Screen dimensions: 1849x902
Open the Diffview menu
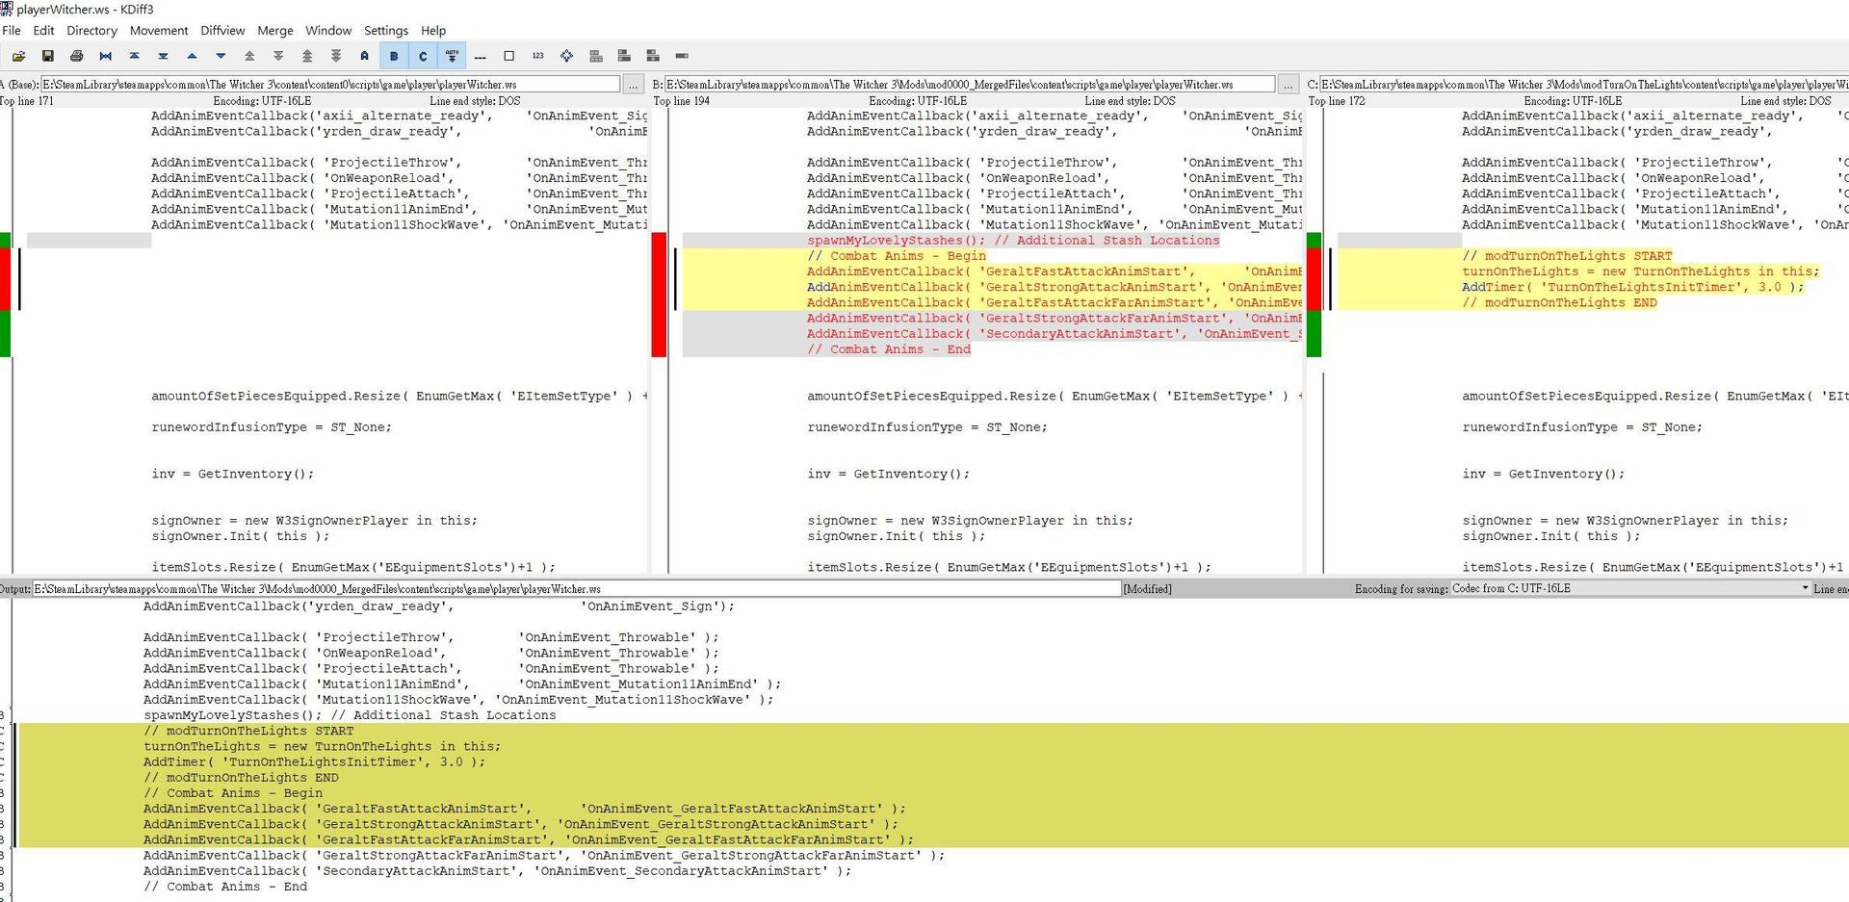tap(222, 31)
